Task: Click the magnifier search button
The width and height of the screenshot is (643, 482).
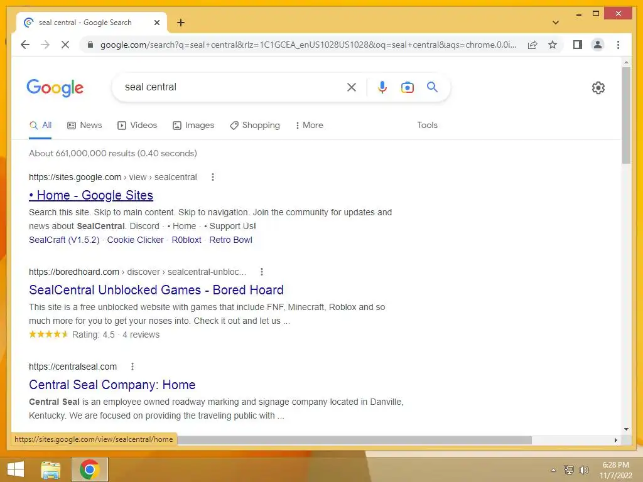Action: [432, 87]
